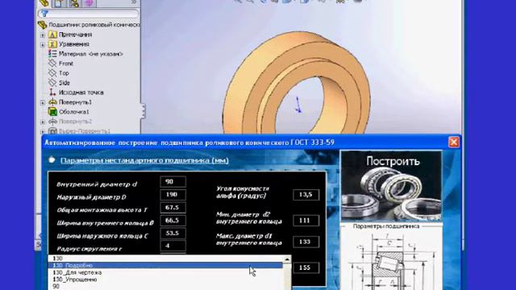The height and width of the screenshot is (290, 516).
Task: Select the Top plane icon
Action: pyautogui.click(x=52, y=72)
